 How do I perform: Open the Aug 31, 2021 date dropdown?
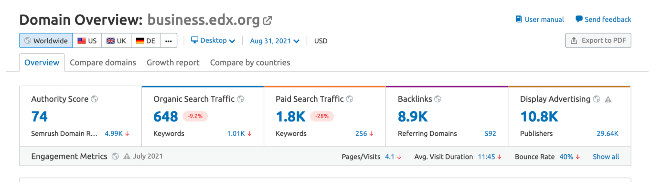[275, 41]
